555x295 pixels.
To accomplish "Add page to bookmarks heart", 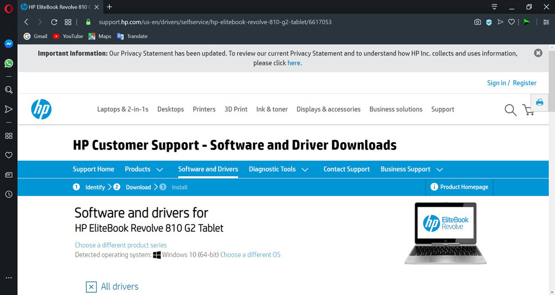I will [512, 22].
